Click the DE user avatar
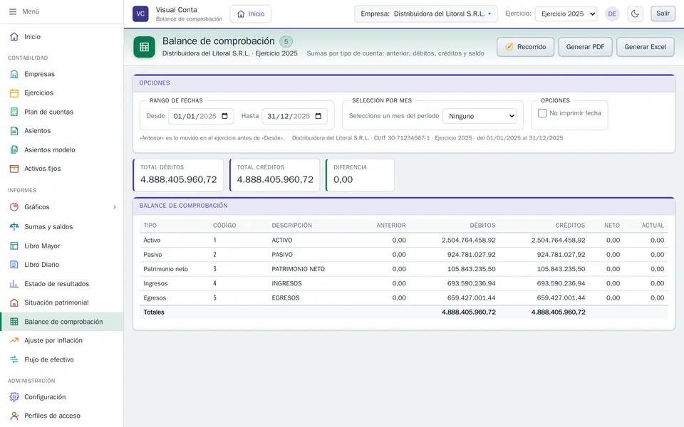The width and height of the screenshot is (684, 427). [612, 14]
